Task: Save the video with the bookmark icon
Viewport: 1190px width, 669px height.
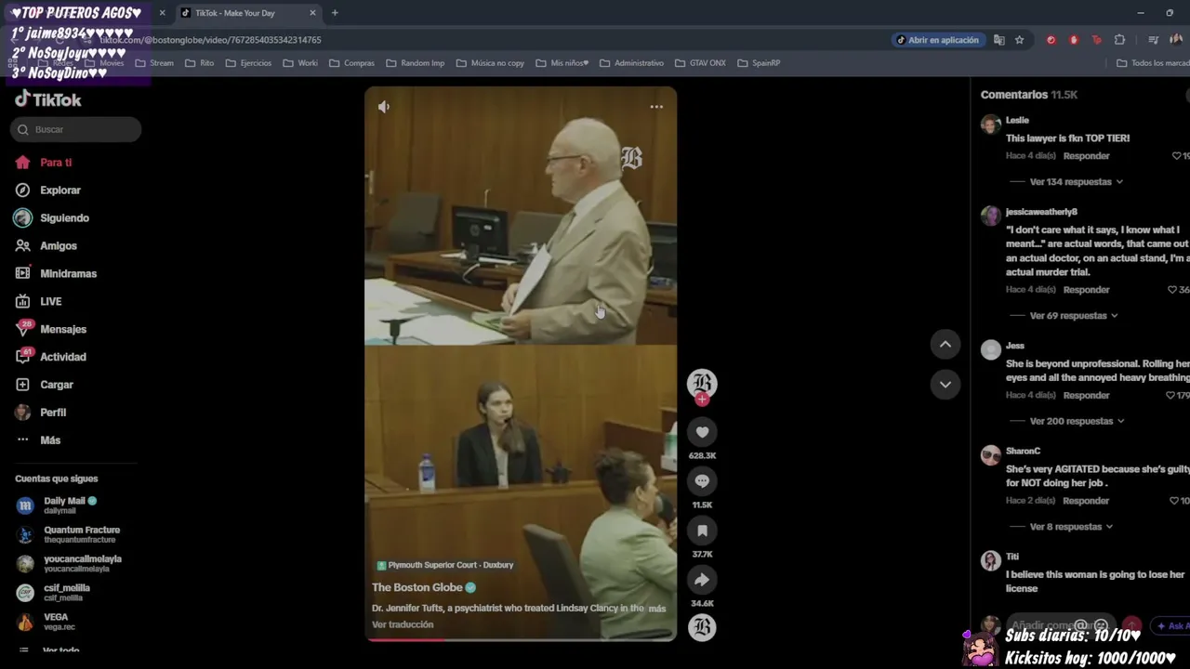Action: click(702, 531)
